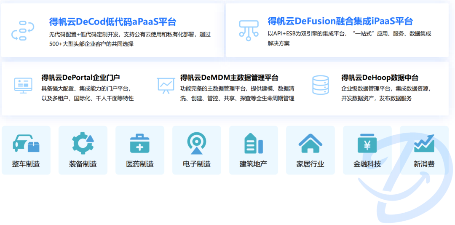Click 开发数据资产，发布数据服务 text
The height and width of the screenshot is (225, 455).
click(376, 98)
